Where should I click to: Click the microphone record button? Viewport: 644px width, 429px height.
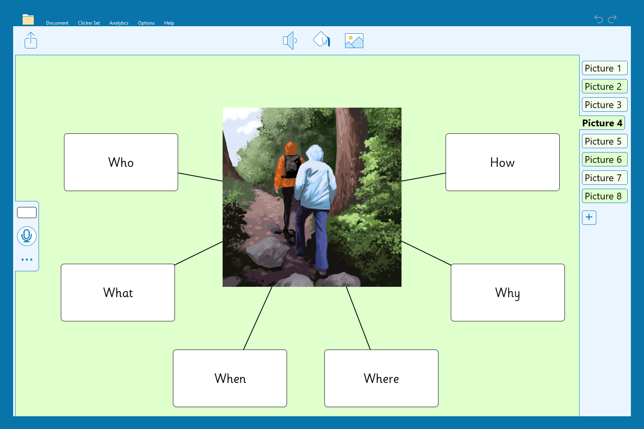[x=27, y=236]
